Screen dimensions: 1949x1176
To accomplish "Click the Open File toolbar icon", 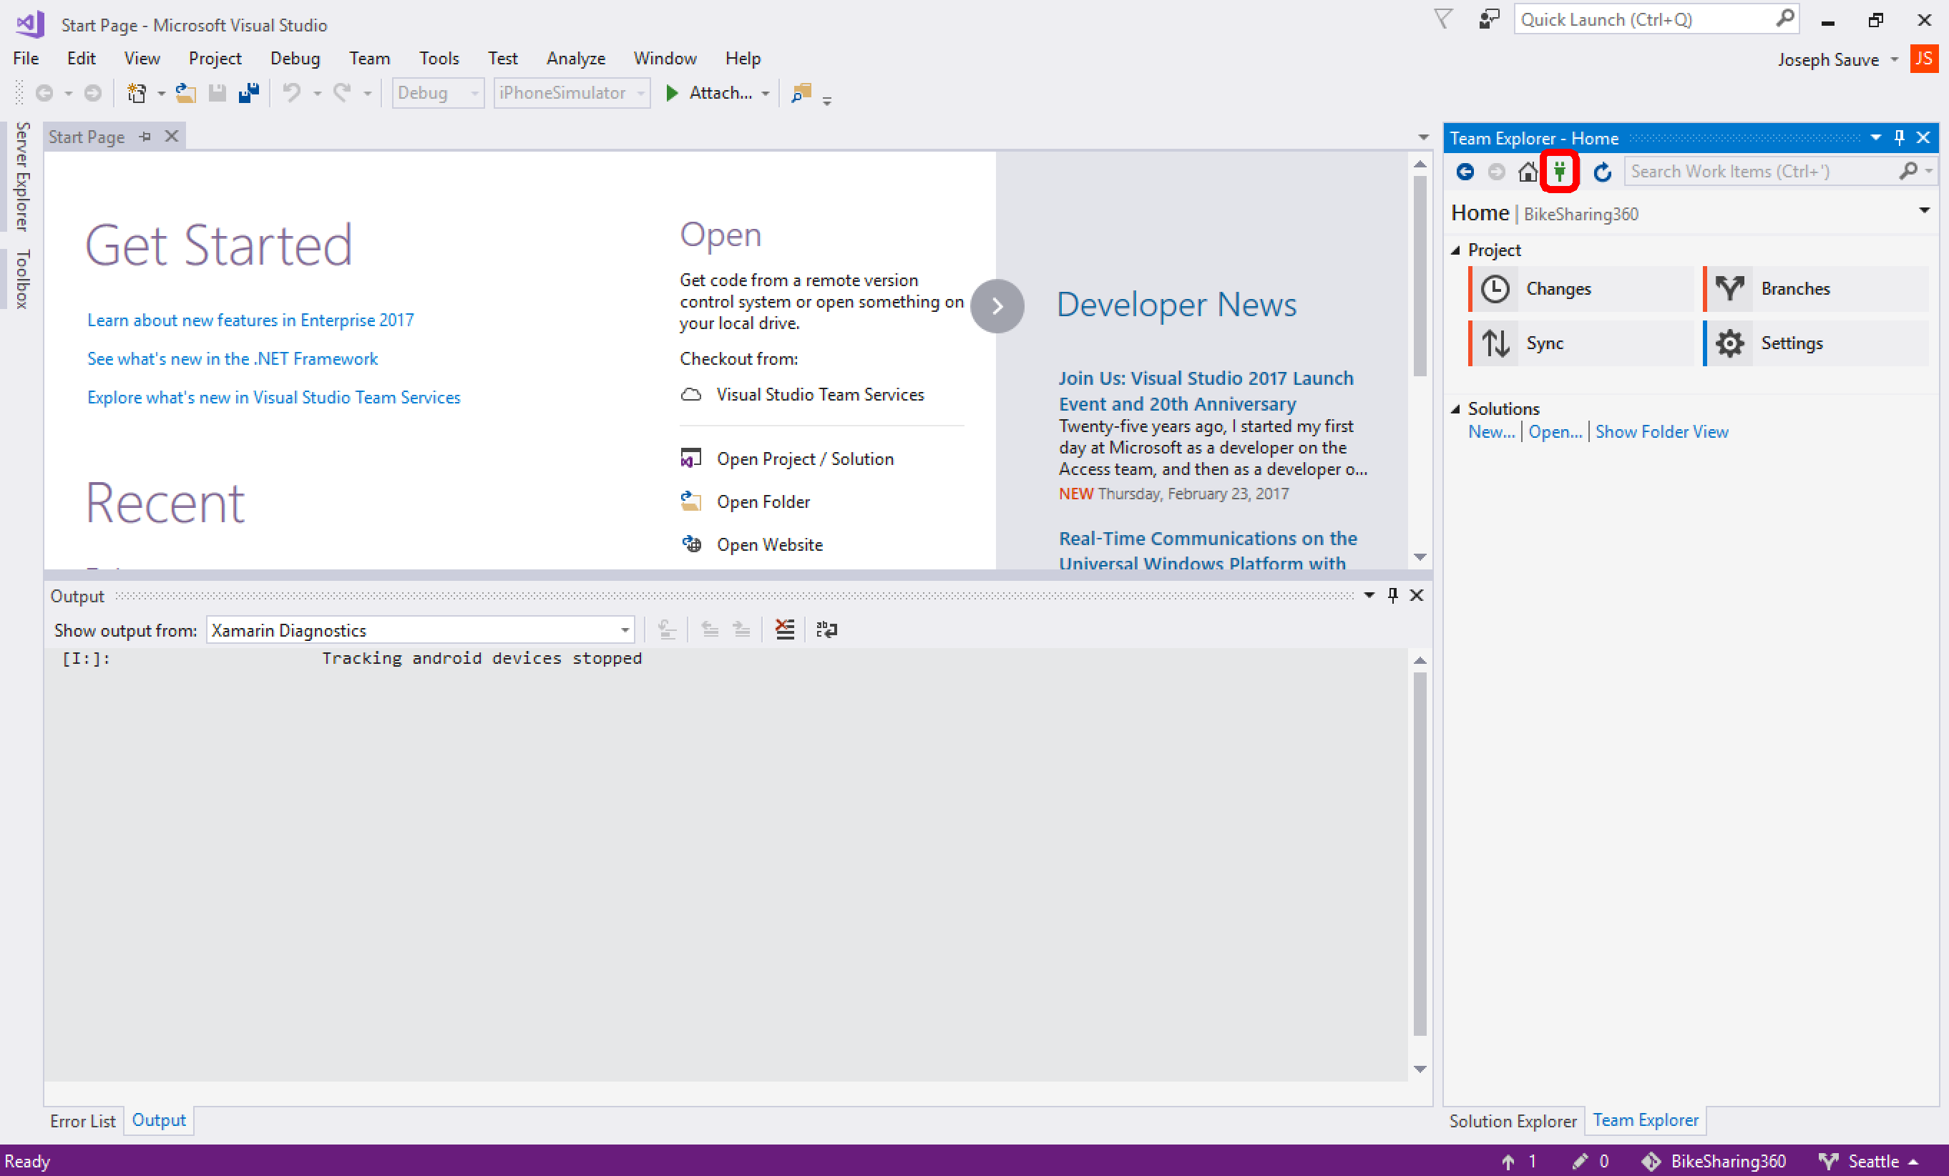I will (x=186, y=93).
